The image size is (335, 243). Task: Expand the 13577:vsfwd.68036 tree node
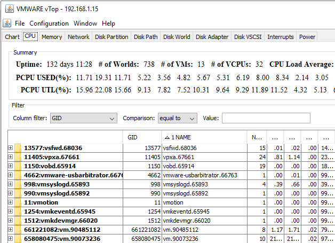point(10,147)
